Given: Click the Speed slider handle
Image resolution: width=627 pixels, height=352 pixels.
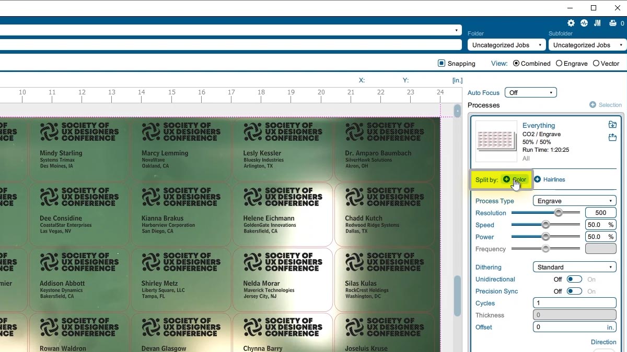Looking at the screenshot, I should pos(545,225).
